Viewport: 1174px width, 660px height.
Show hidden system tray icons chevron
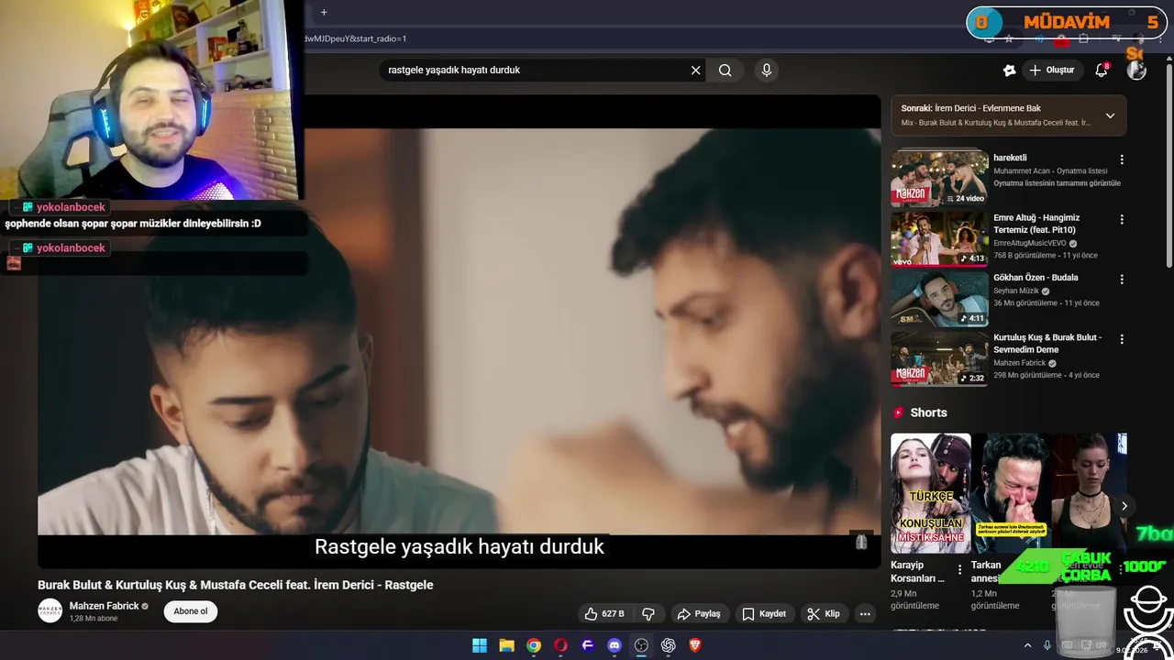(x=1027, y=645)
